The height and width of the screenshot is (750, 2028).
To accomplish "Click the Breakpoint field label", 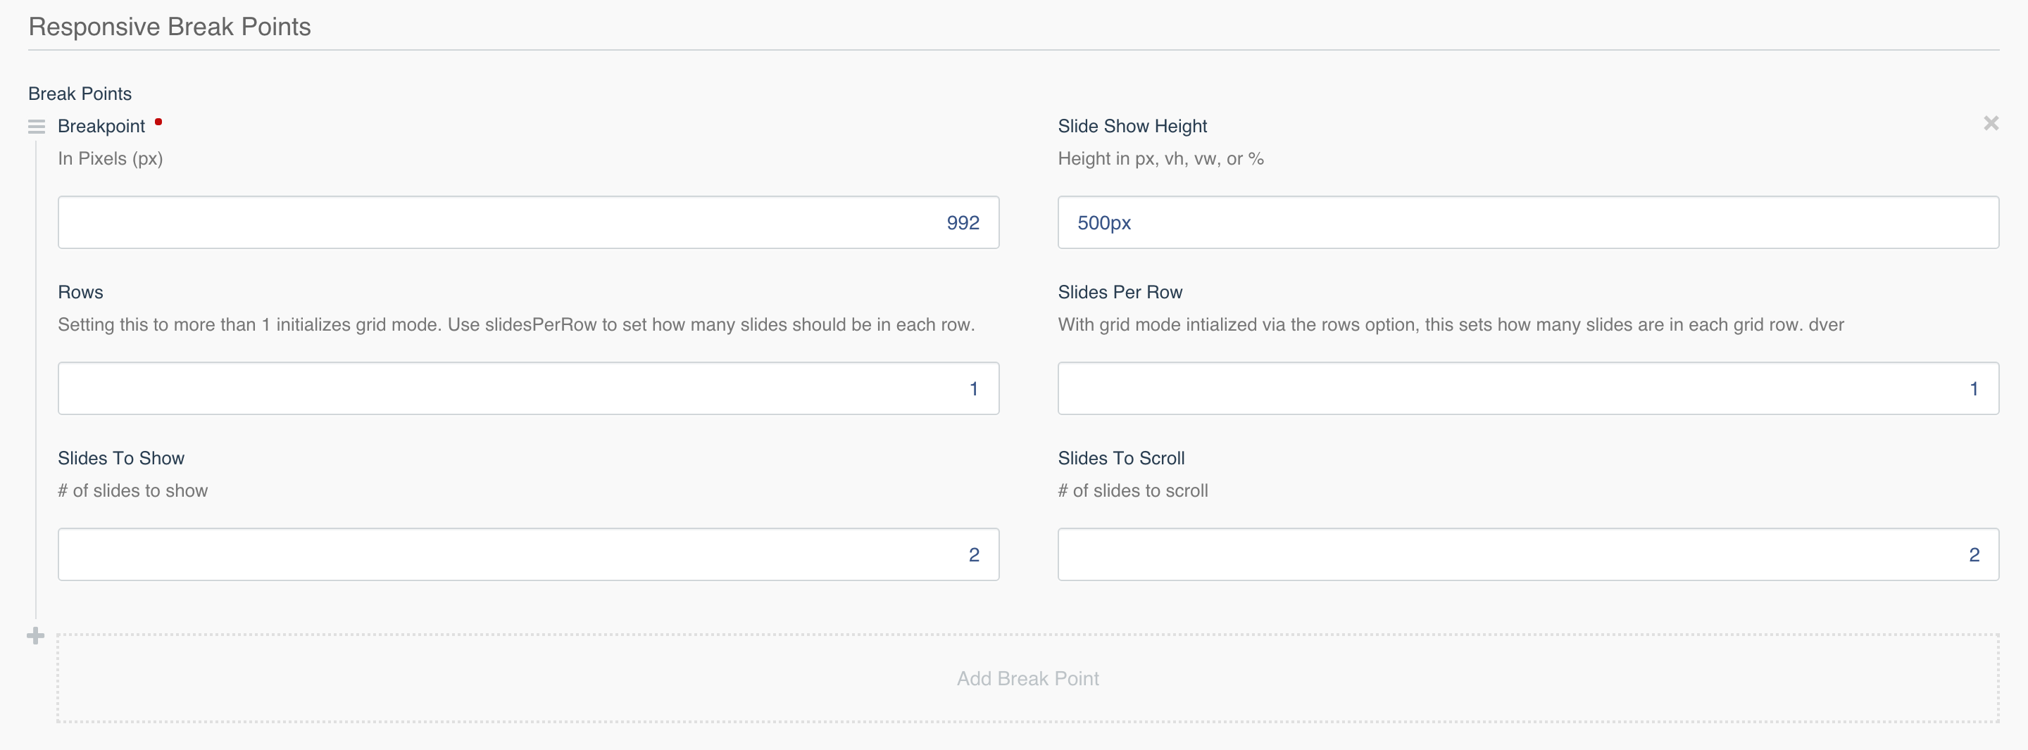I will tap(101, 126).
